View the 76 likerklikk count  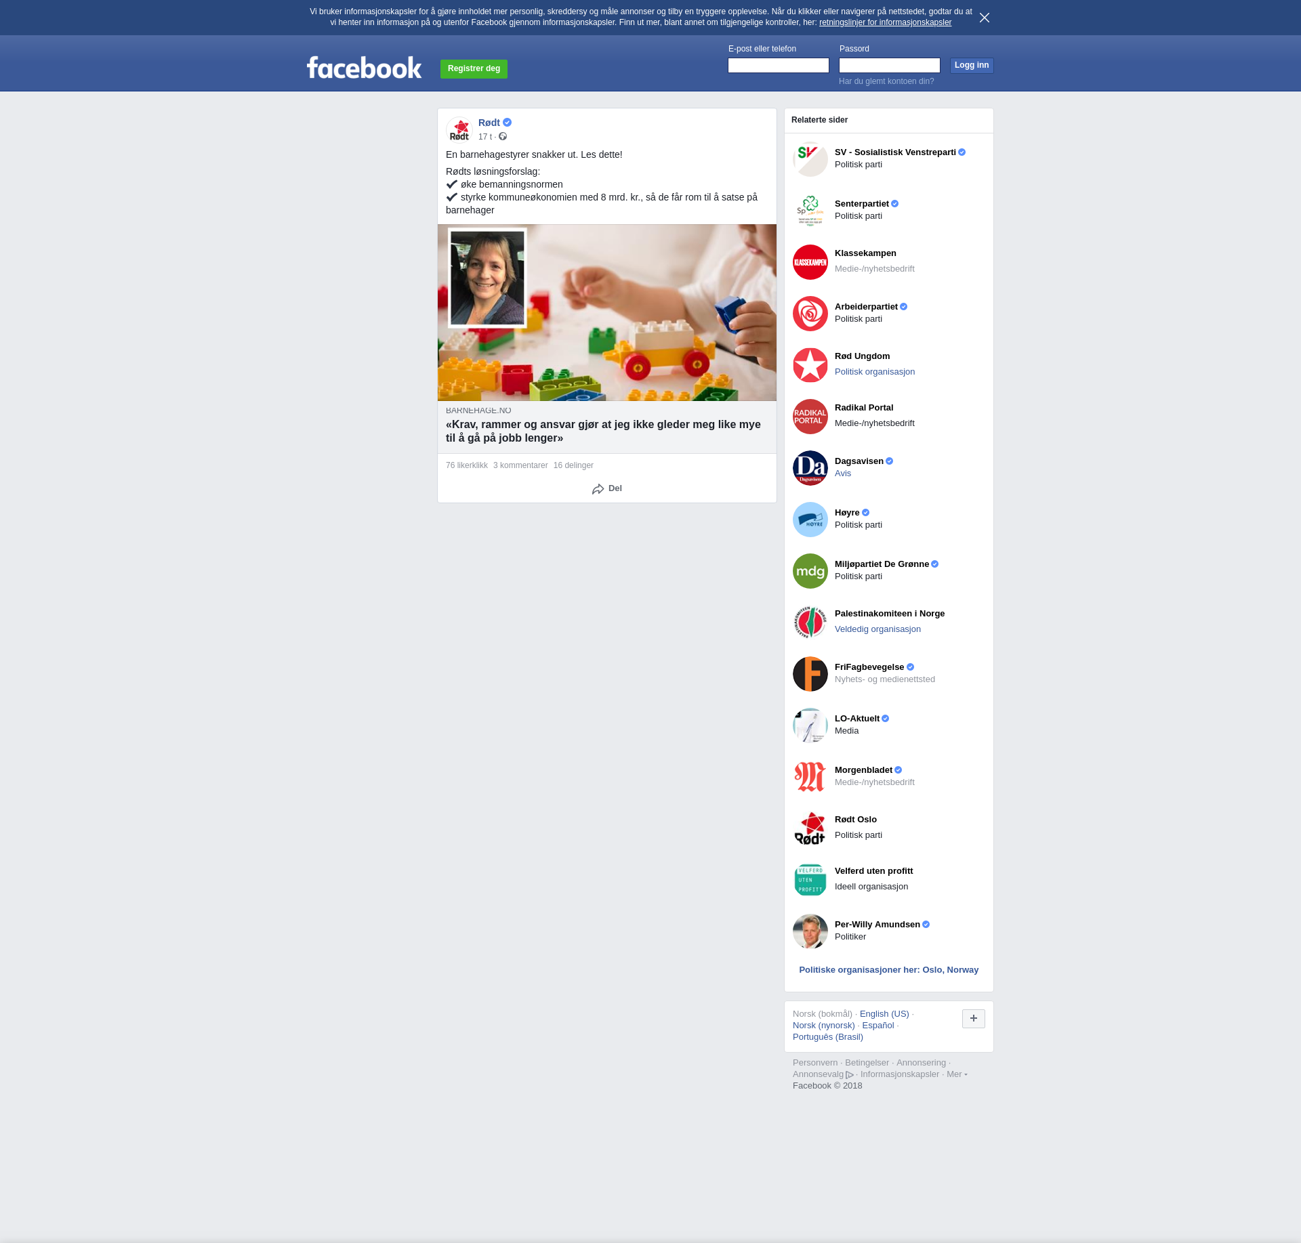point(467,465)
